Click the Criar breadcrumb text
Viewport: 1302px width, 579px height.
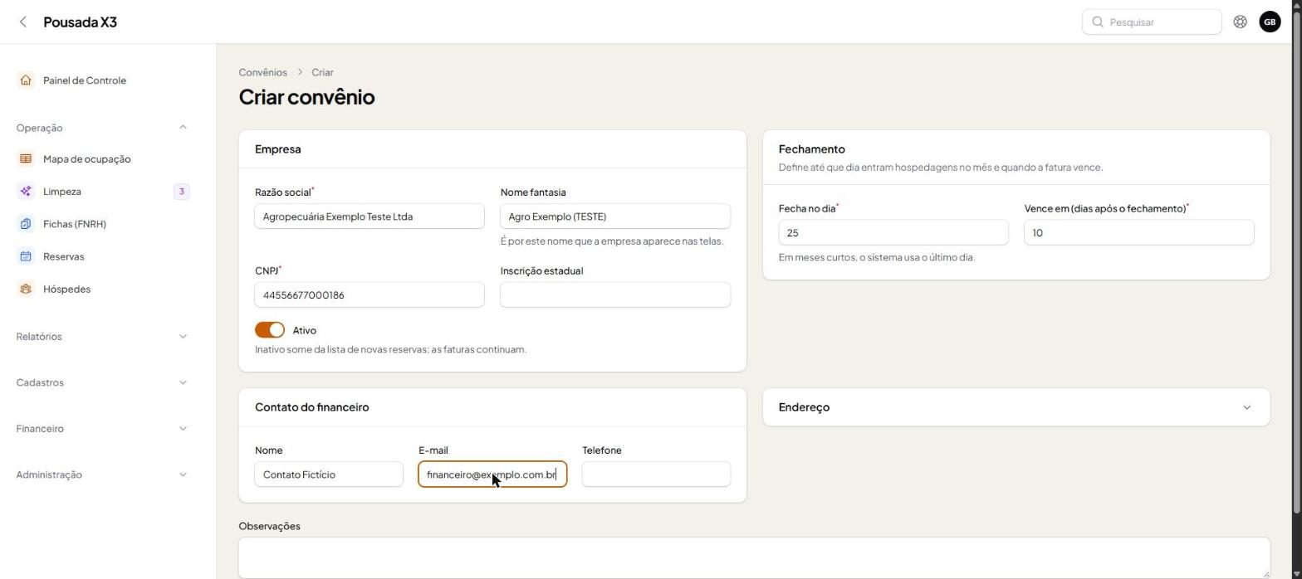pos(323,72)
